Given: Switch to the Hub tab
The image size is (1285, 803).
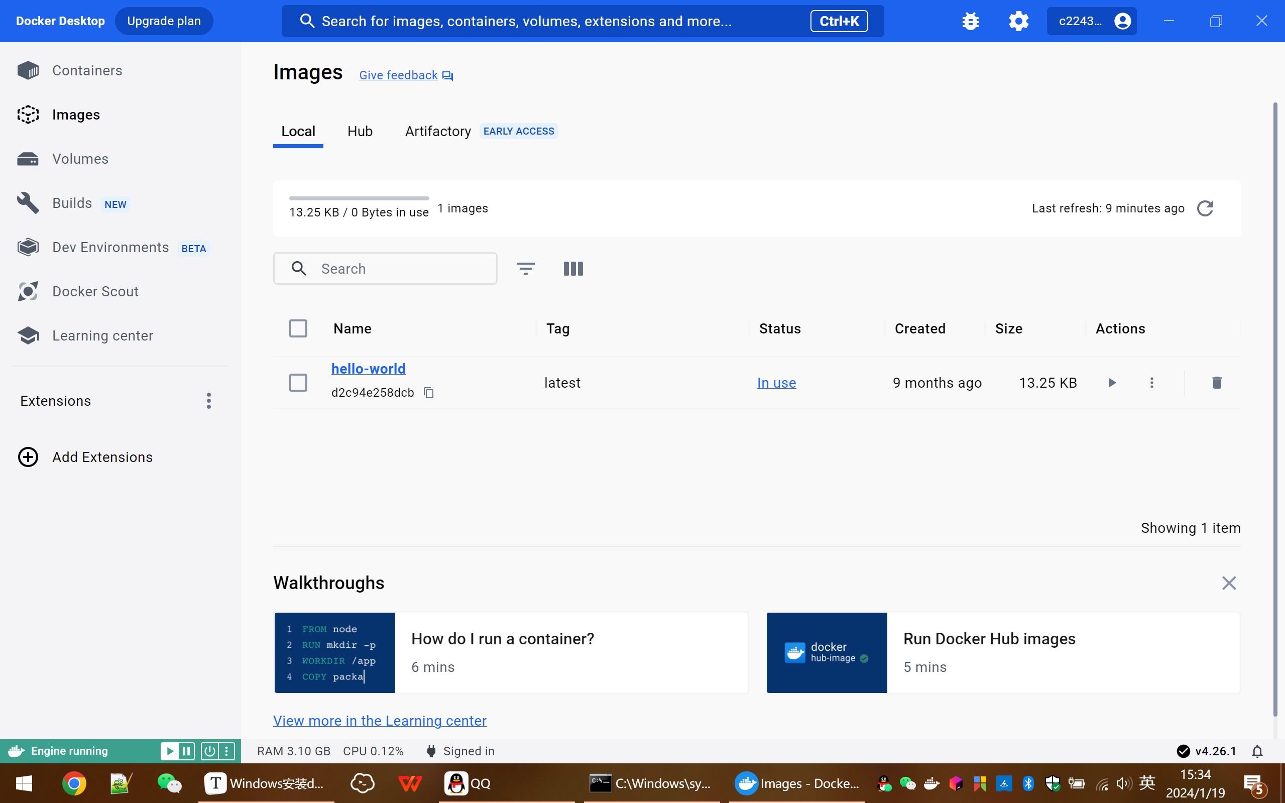Looking at the screenshot, I should pyautogui.click(x=360, y=131).
